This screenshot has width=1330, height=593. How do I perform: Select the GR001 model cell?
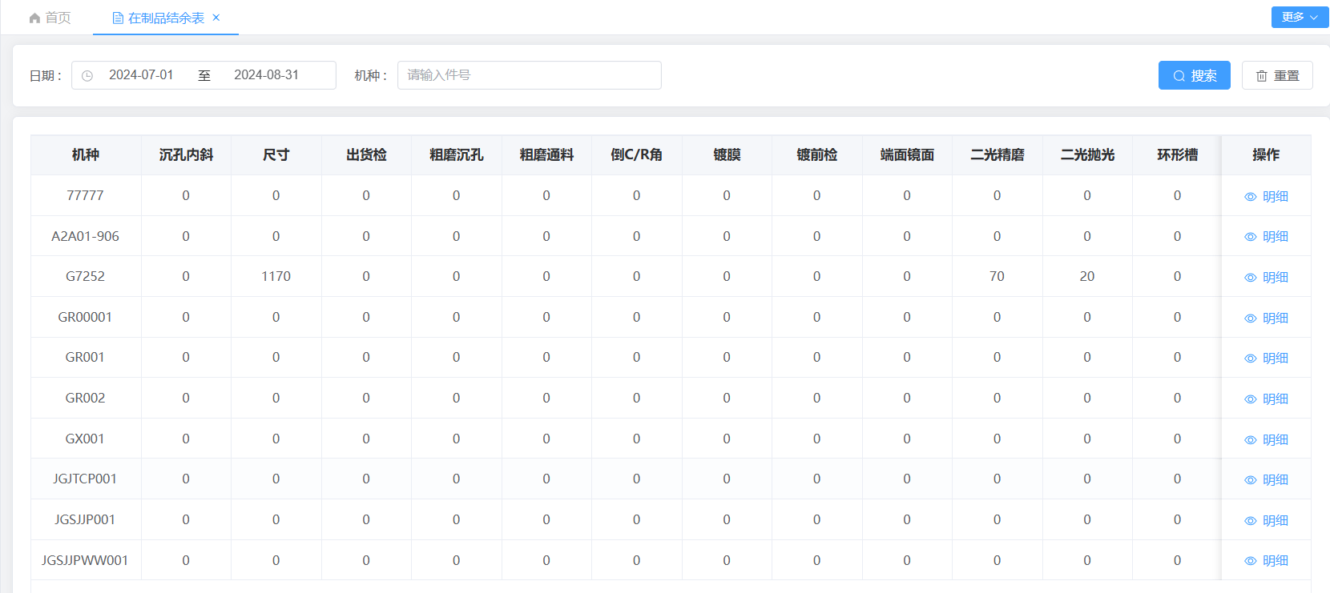pos(85,357)
